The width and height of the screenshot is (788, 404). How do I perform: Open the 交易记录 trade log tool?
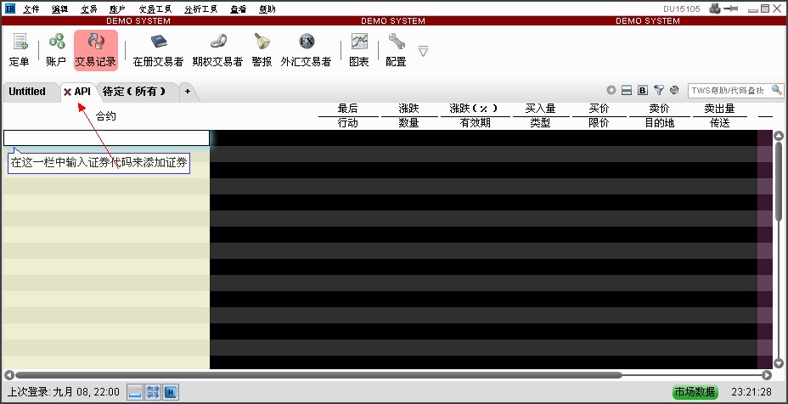click(95, 50)
